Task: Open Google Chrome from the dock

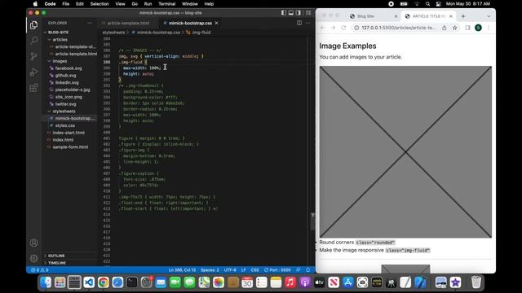Action: [x=104, y=282]
